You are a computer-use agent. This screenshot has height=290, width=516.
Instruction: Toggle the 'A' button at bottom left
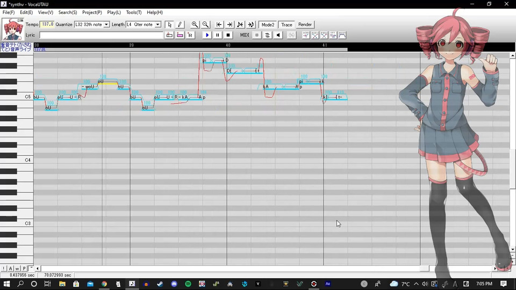tap(11, 269)
